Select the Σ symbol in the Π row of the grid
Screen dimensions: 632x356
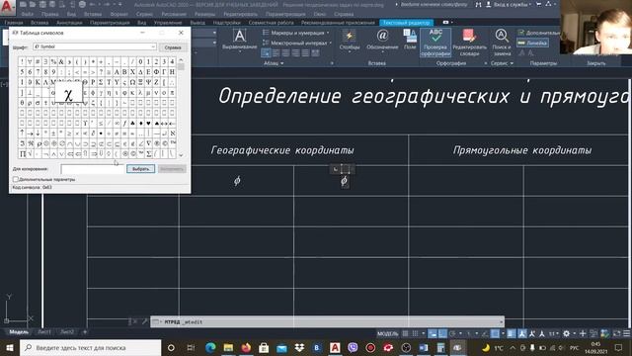(149, 153)
